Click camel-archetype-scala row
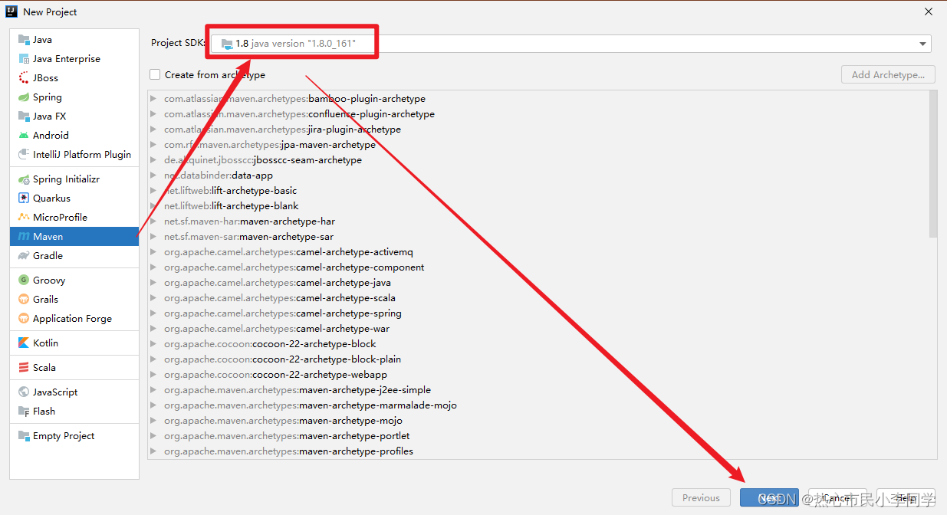This screenshot has width=947, height=515. tap(538, 298)
